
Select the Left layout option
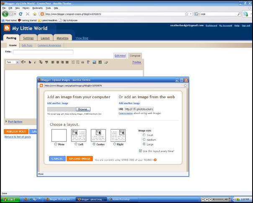[x=76, y=144]
